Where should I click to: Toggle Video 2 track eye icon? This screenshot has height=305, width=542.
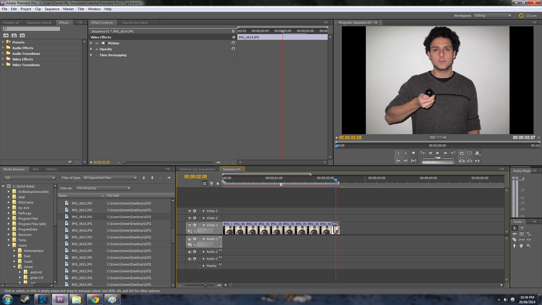click(x=190, y=218)
